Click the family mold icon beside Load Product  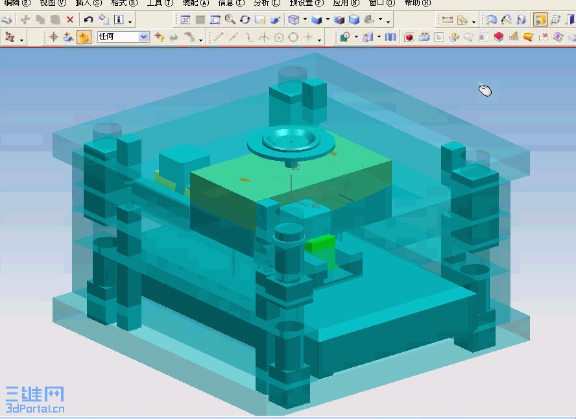(x=424, y=37)
